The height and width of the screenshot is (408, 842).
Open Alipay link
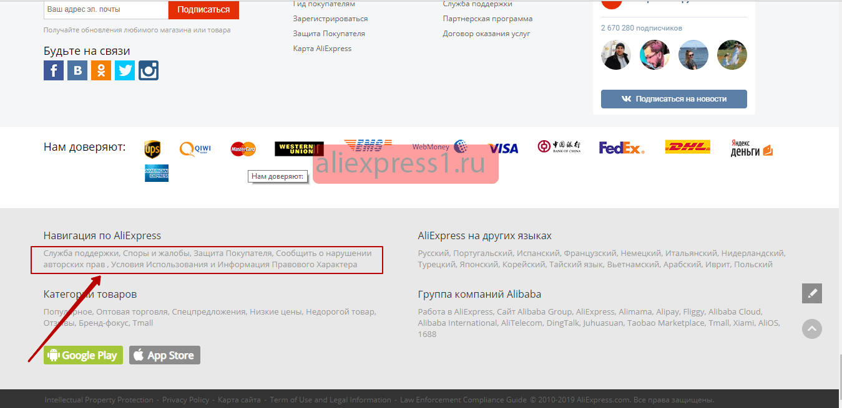pyautogui.click(x=668, y=311)
